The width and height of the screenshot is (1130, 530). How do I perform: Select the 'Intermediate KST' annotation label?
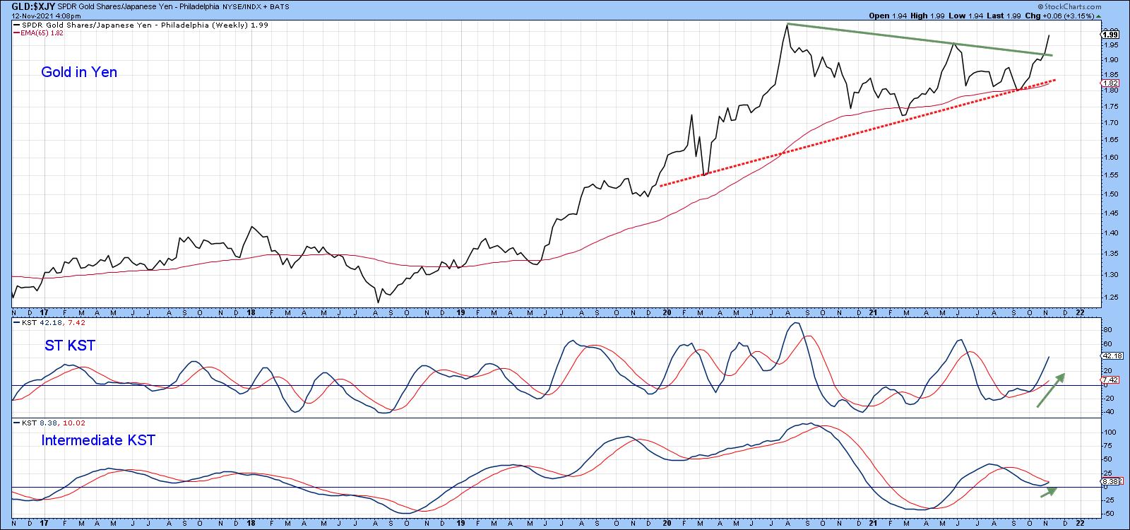click(98, 440)
